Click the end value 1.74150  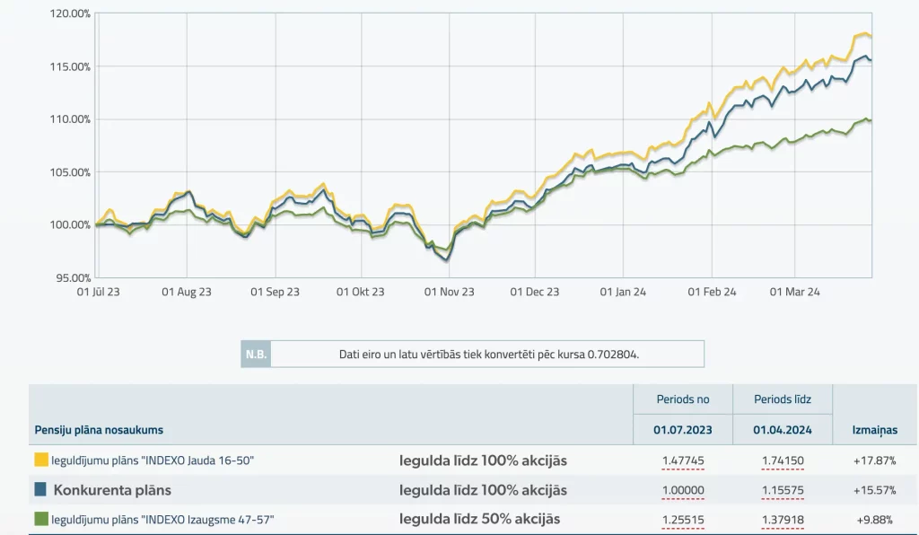[783, 460]
